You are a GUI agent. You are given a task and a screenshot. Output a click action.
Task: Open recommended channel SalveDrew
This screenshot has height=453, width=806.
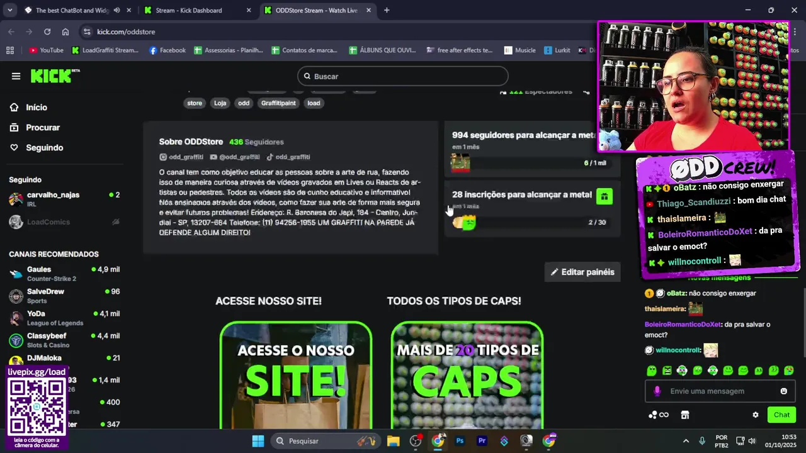pyautogui.click(x=64, y=296)
